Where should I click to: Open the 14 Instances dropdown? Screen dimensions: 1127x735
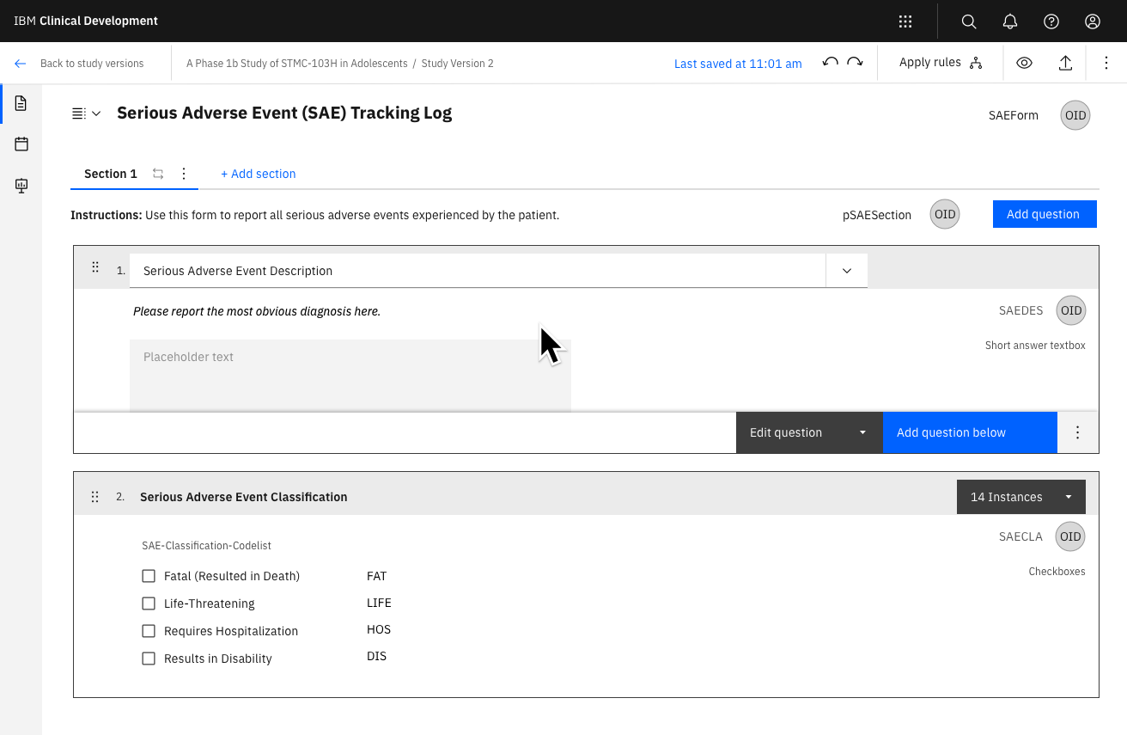point(1021,497)
